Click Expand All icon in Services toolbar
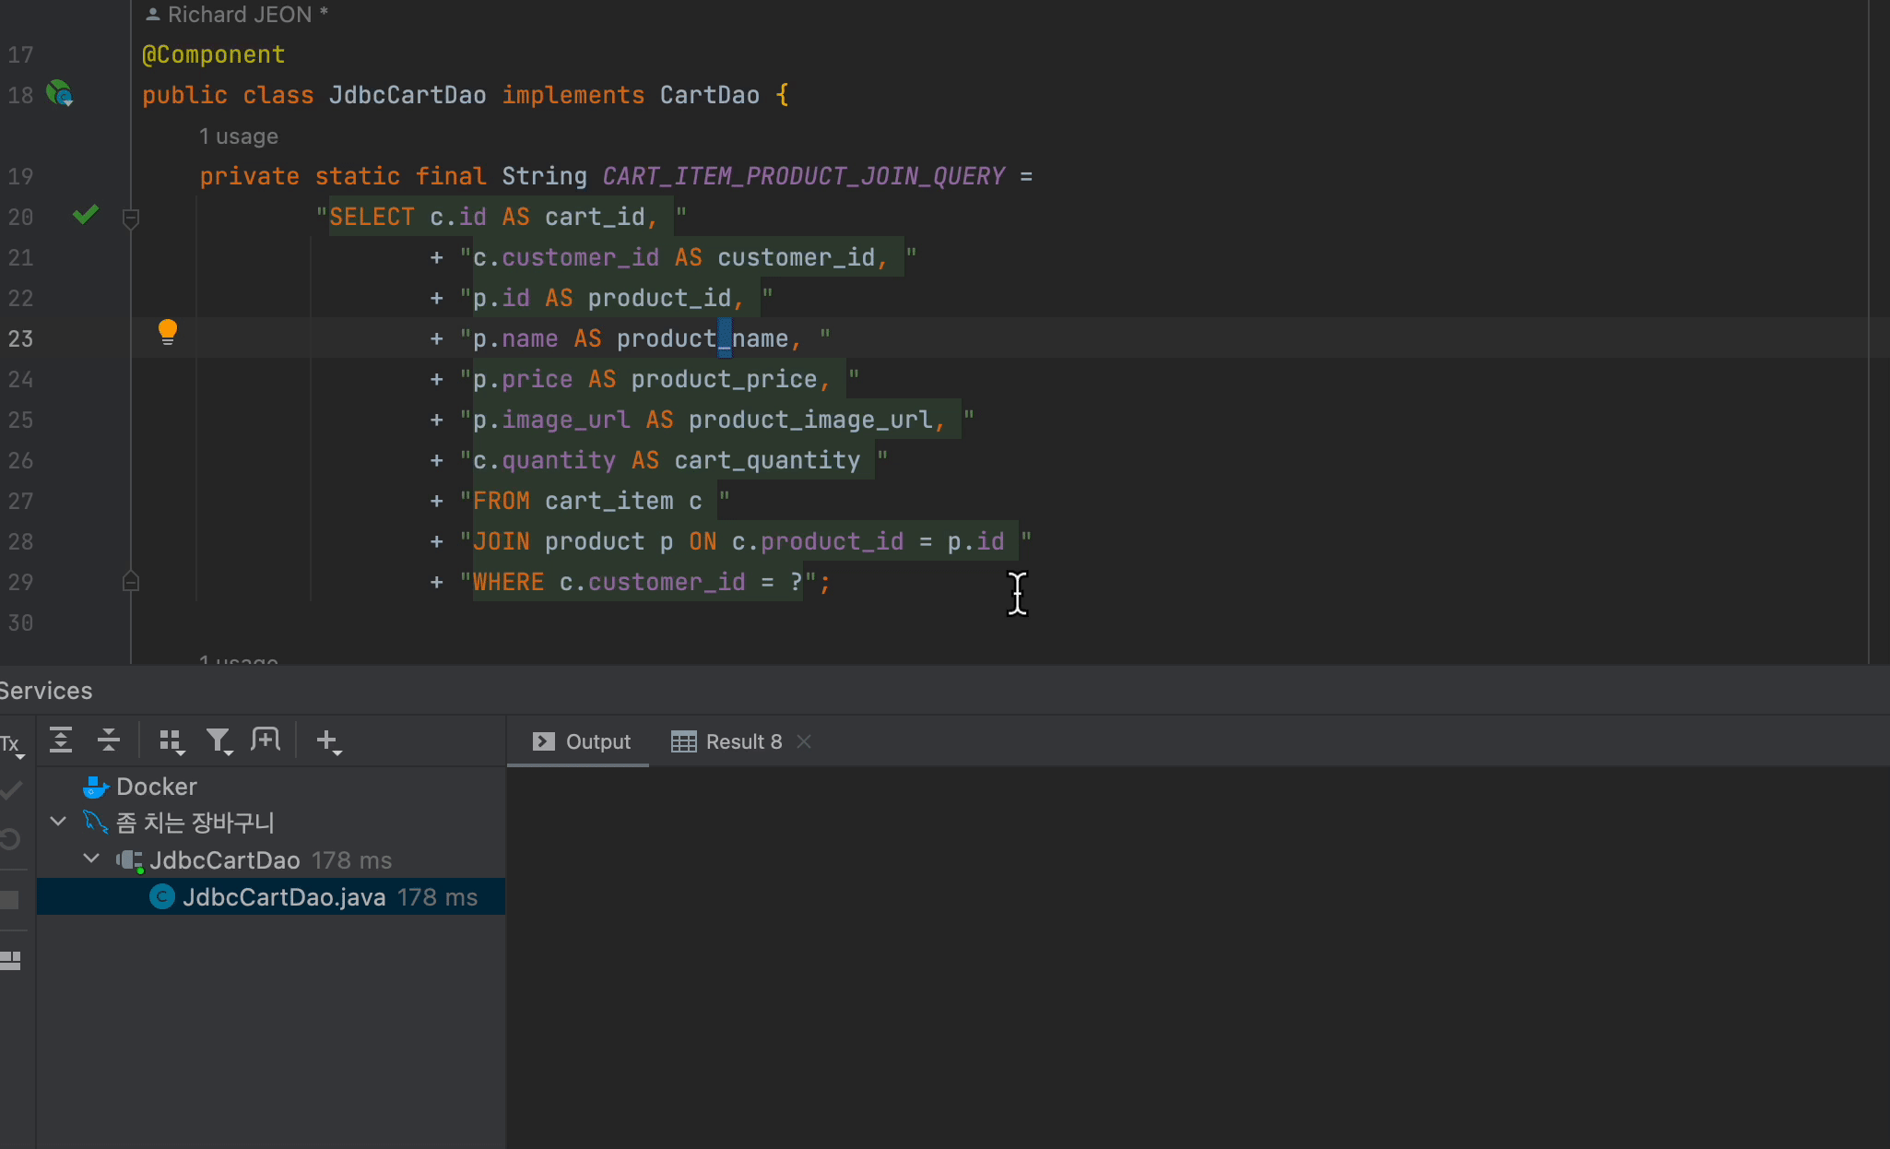Image resolution: width=1890 pixels, height=1149 pixels. 61,740
